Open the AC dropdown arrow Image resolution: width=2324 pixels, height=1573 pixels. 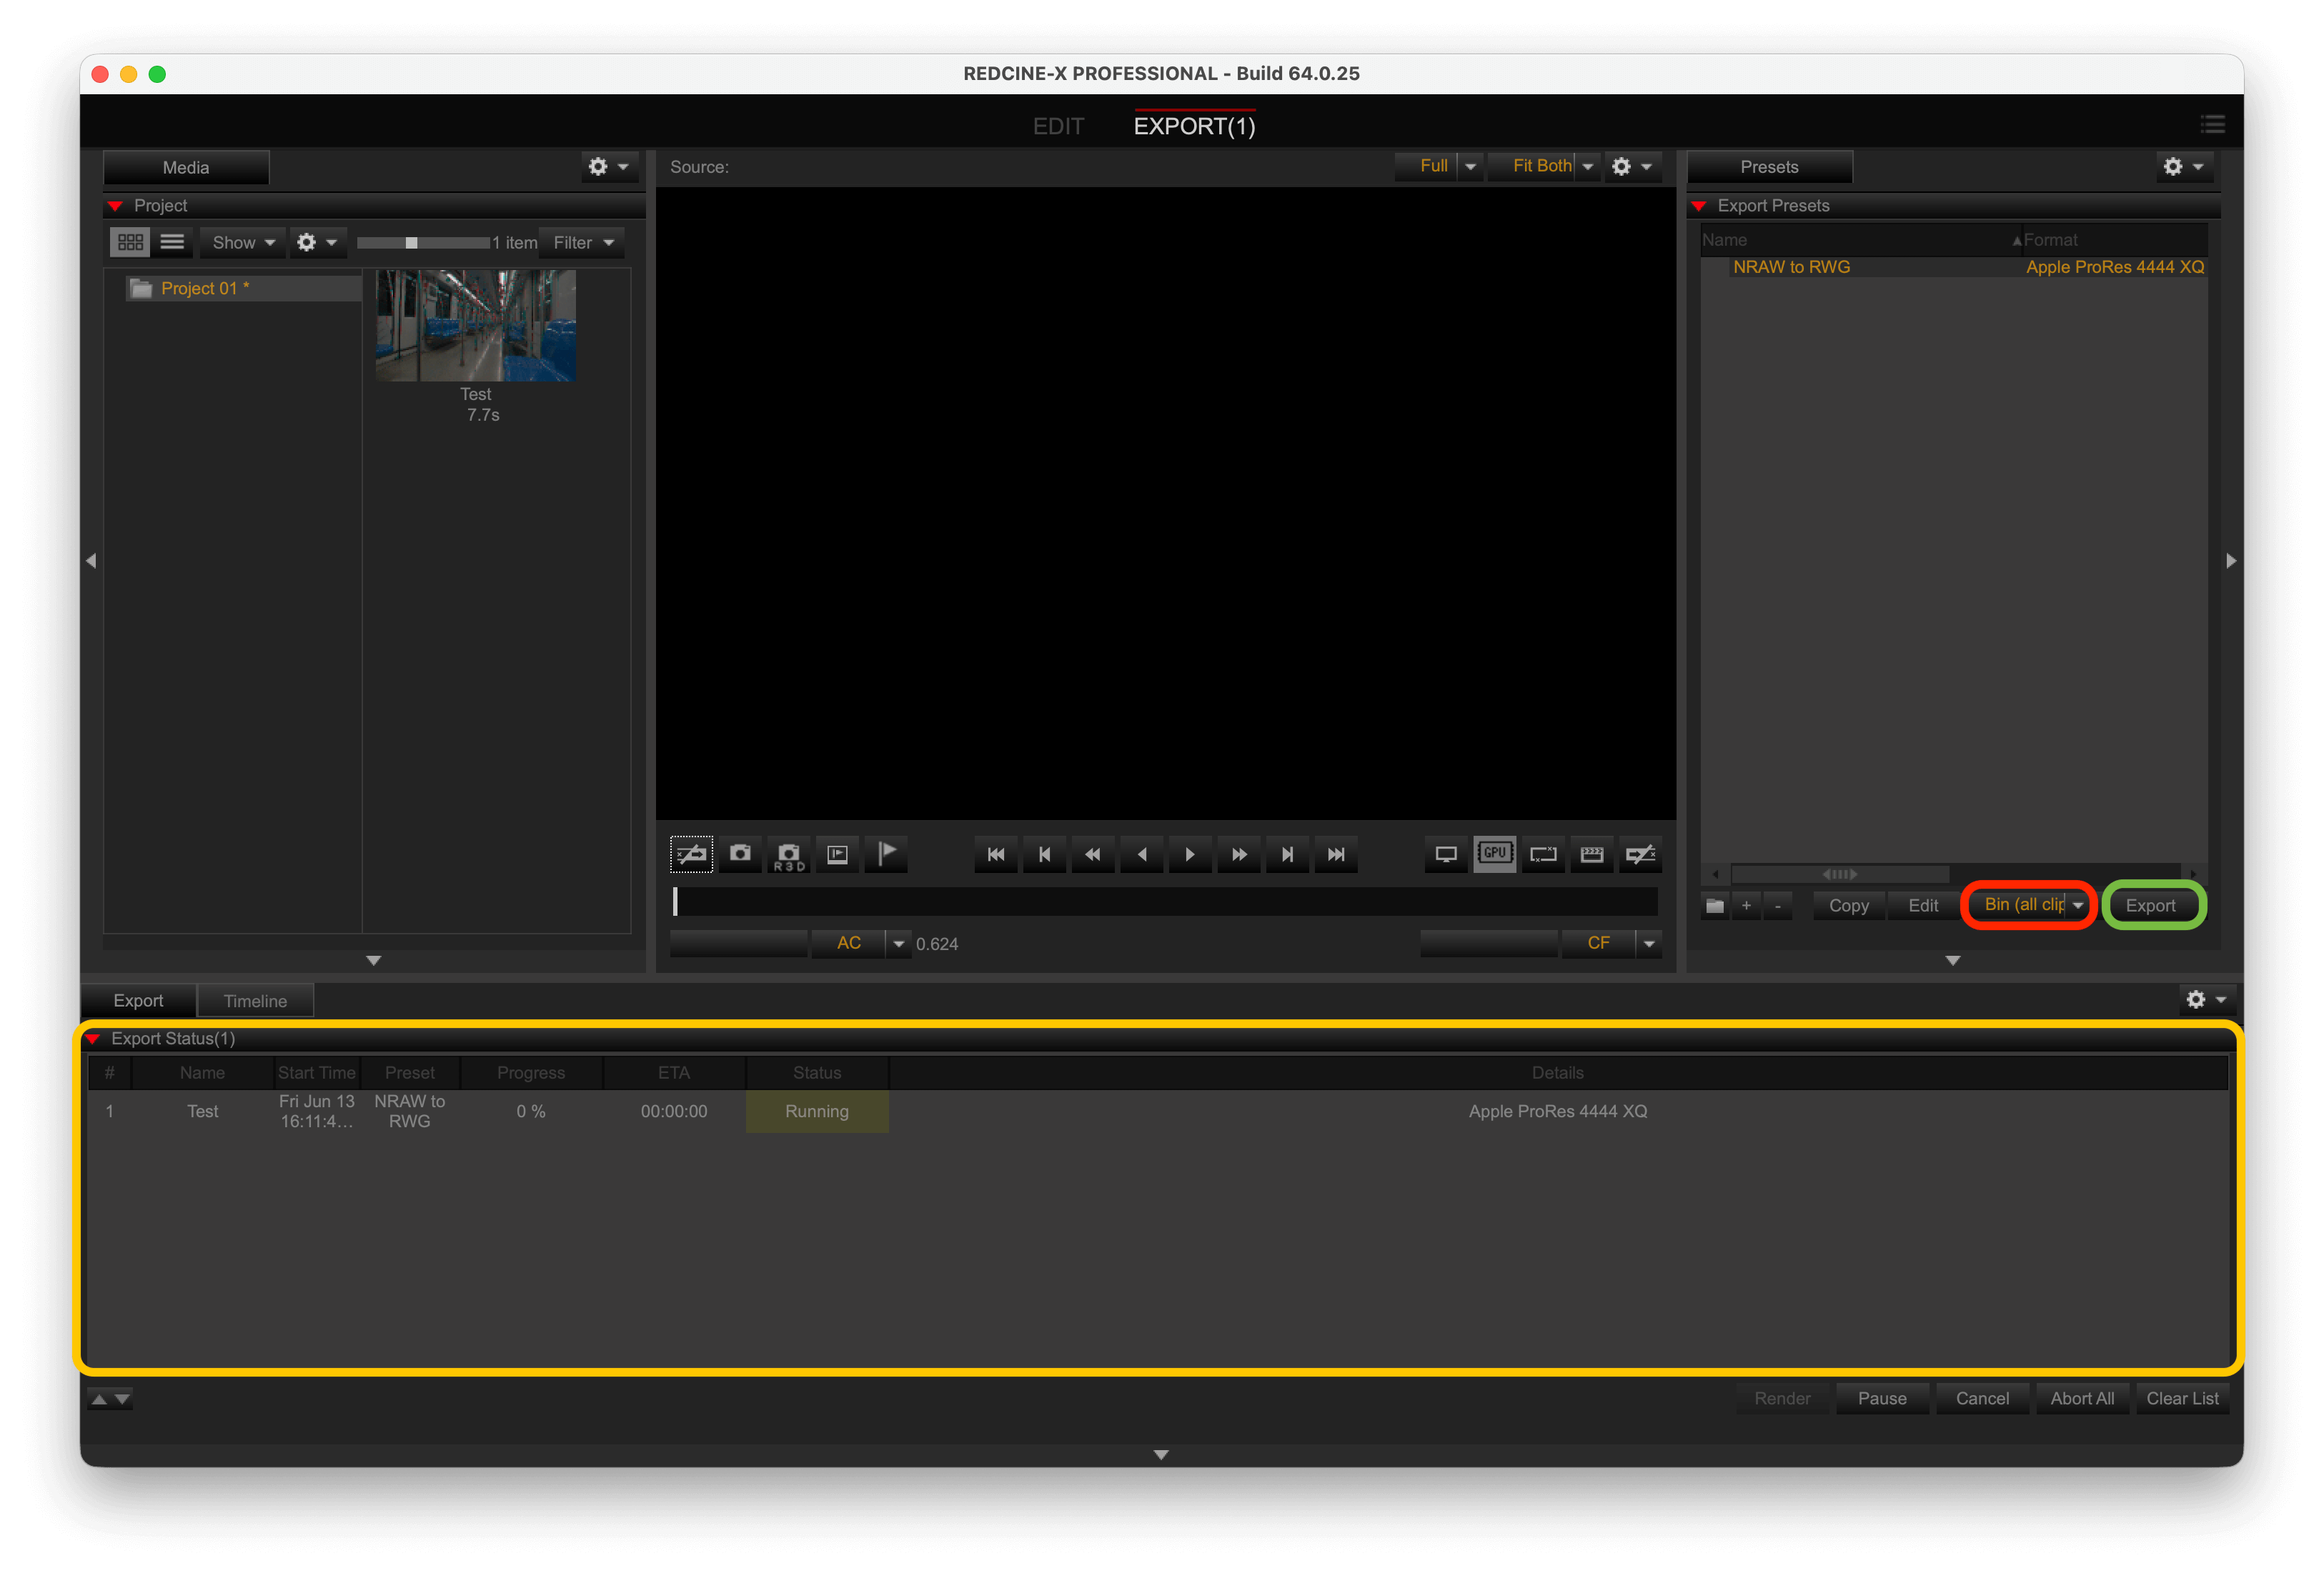899,944
